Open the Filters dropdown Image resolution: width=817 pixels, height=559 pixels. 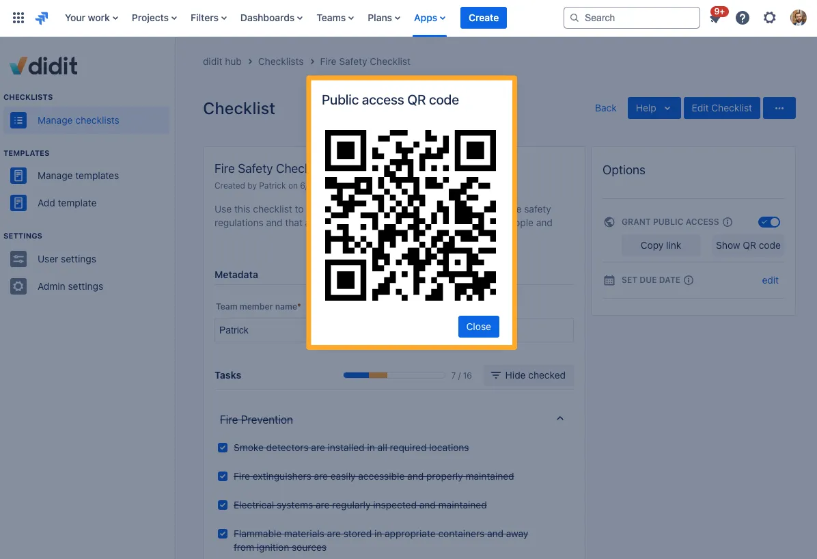[208, 18]
